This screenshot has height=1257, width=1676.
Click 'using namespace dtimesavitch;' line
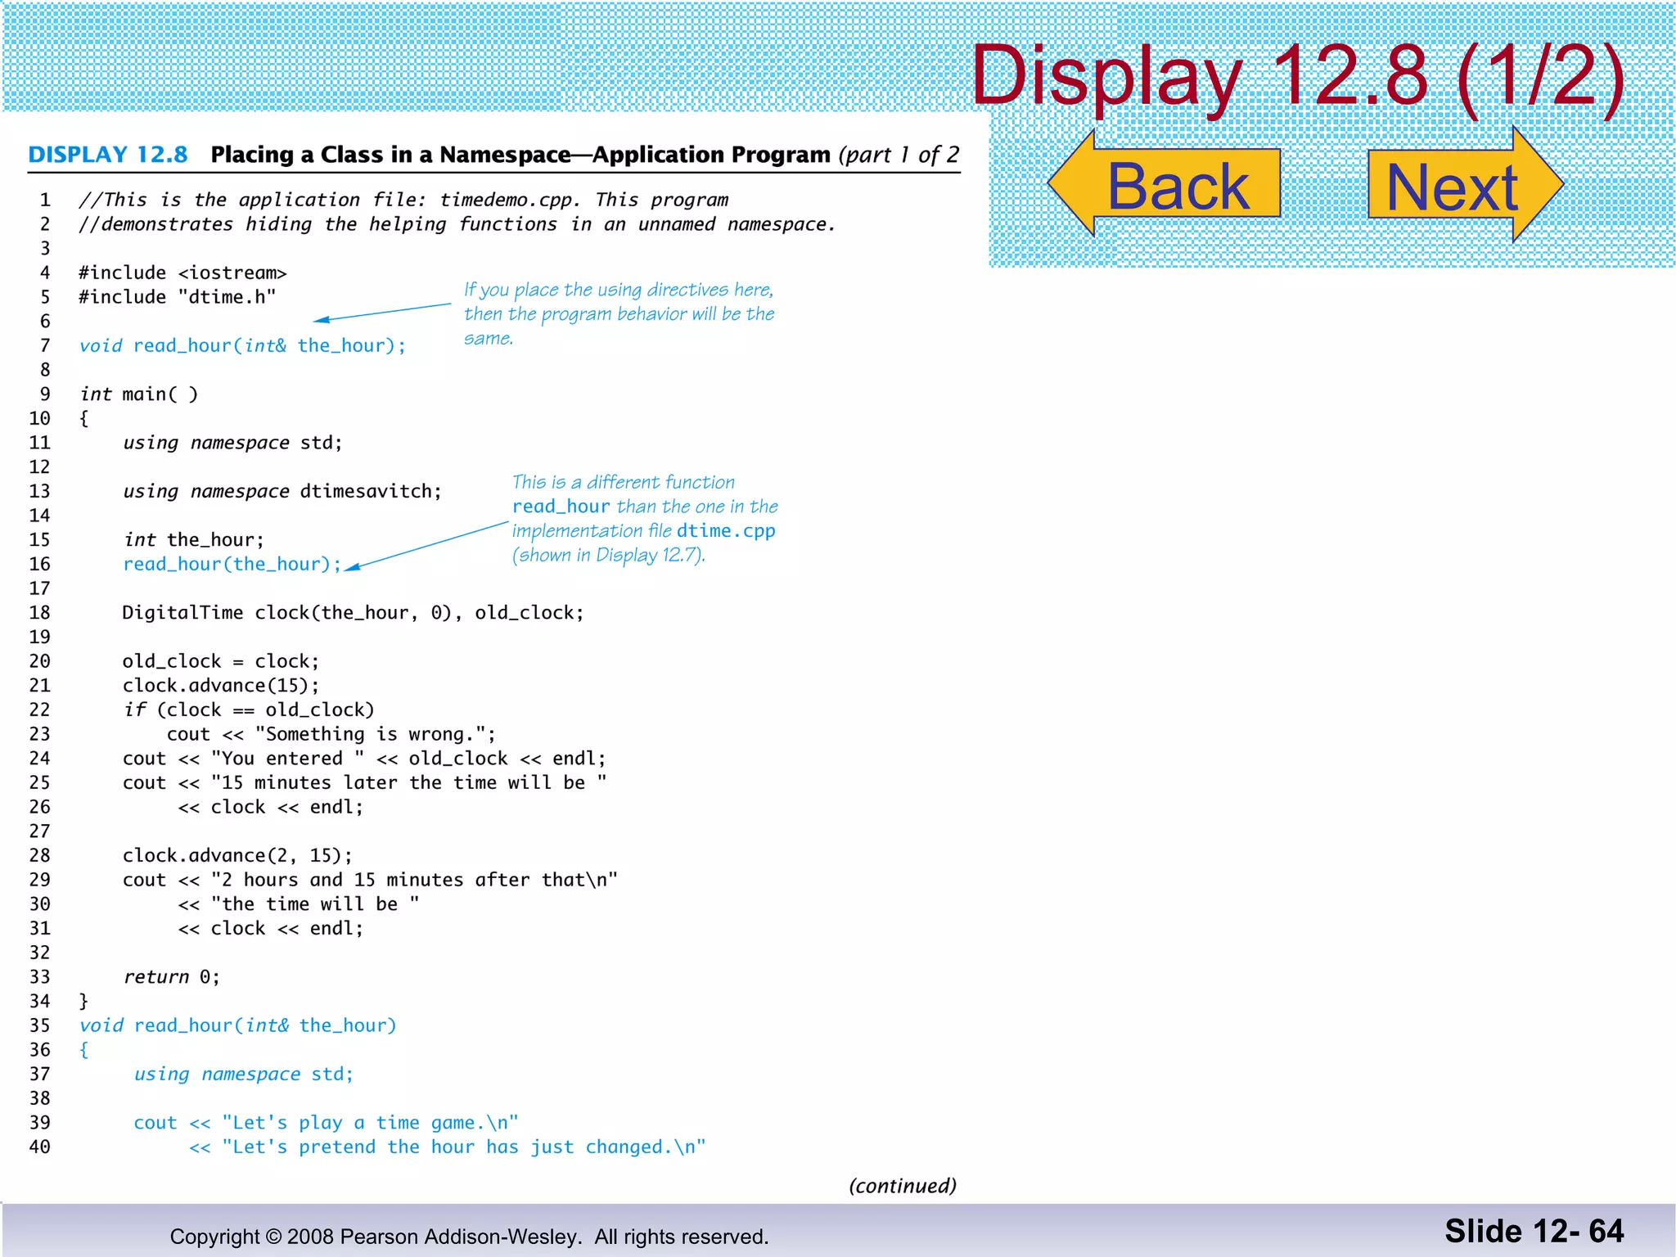282,491
